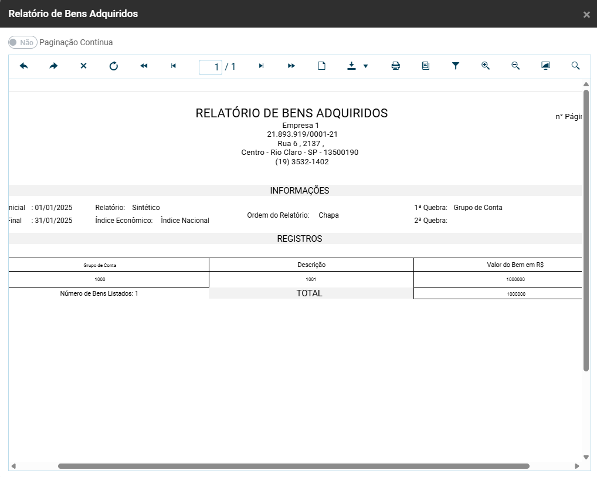Screen dimensions: 597x477
Task: Click the vertical scrollbar down arrow
Action: pos(586,457)
